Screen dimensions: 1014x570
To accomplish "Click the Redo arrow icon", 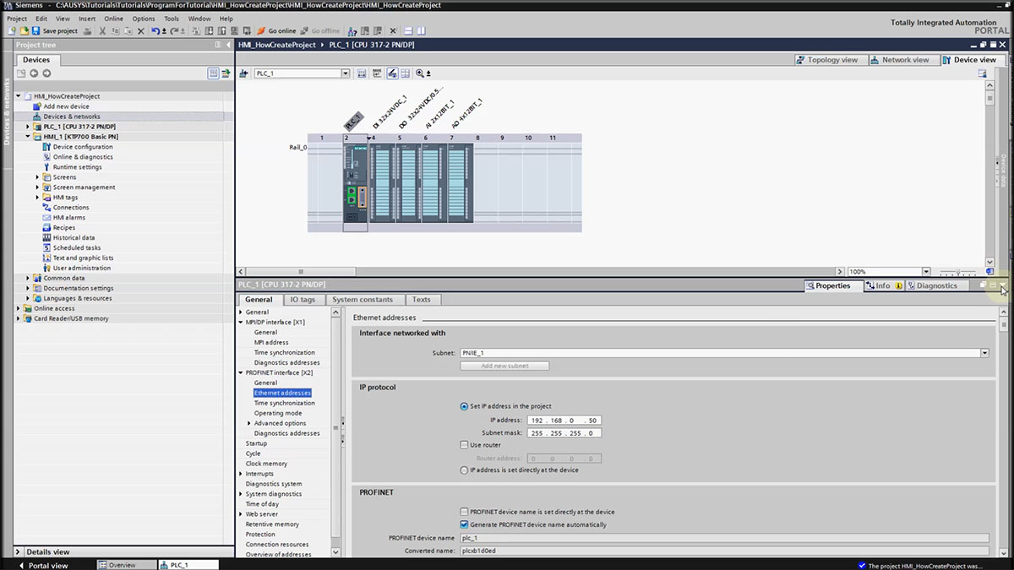I will 175,30.
